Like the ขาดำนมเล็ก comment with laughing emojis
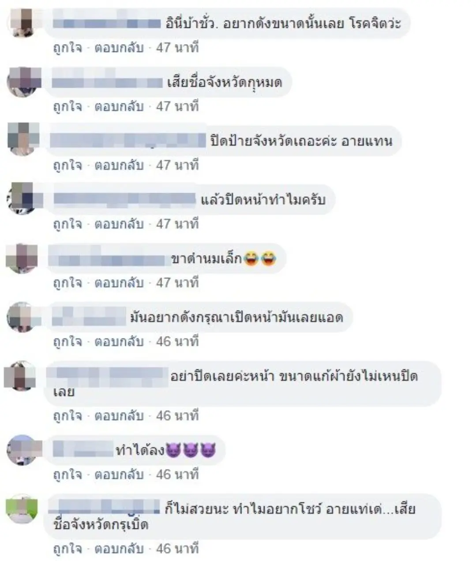This screenshot has width=476, height=561. [67, 283]
